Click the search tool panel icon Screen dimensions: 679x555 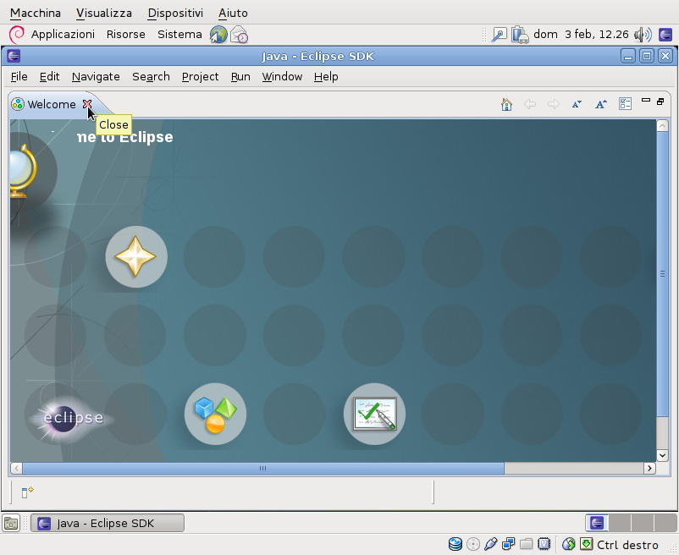(x=499, y=35)
